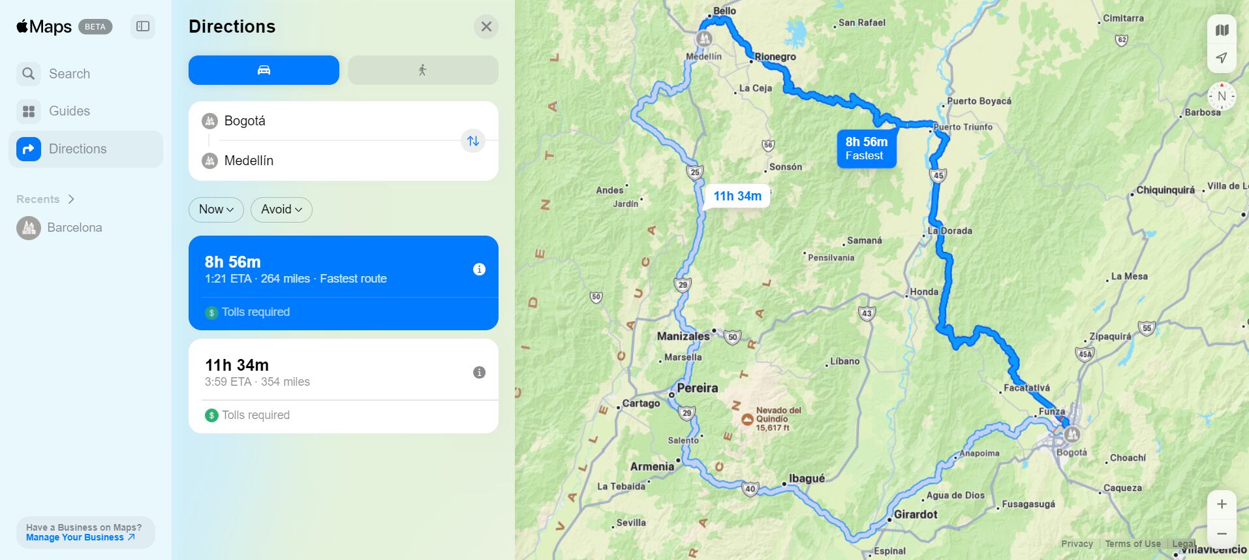Close the Directions panel
Screen dimensions: 1249x560
point(486,27)
